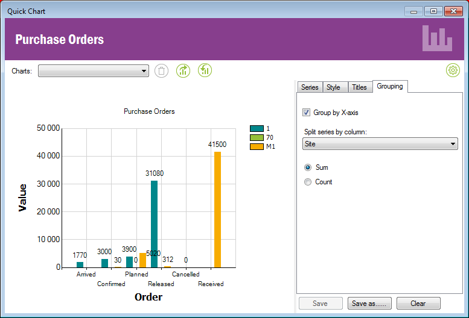Select the Sum radio button
The height and width of the screenshot is (318, 469).
308,167
